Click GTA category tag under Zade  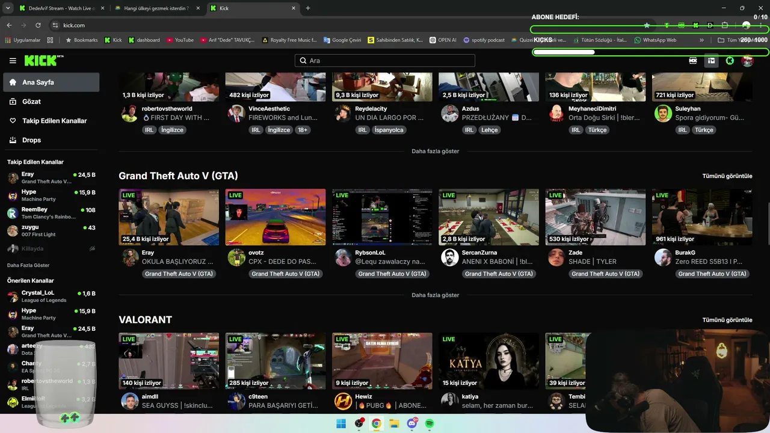pos(605,274)
